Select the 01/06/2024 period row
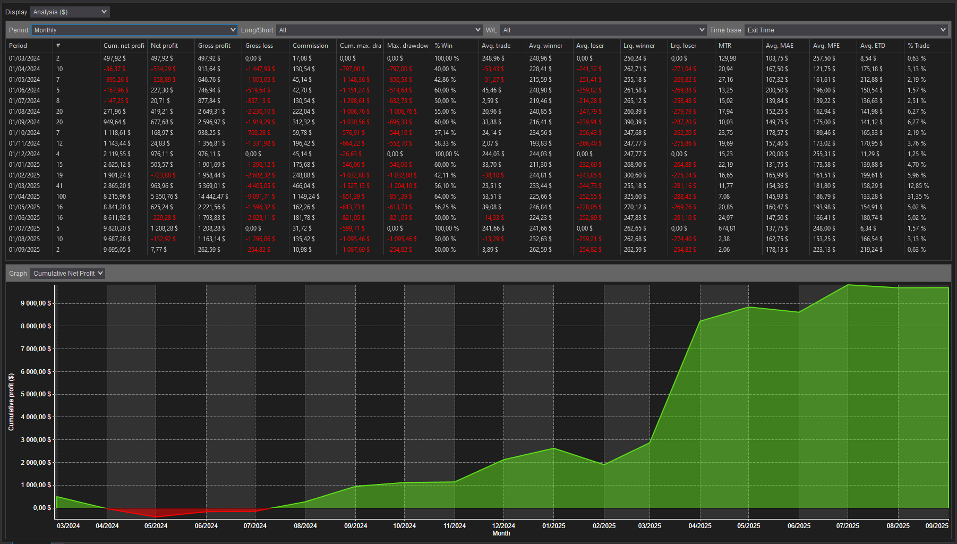 pyautogui.click(x=478, y=90)
